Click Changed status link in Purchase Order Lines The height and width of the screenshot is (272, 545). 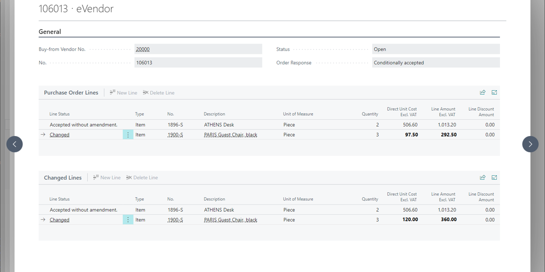(59, 135)
